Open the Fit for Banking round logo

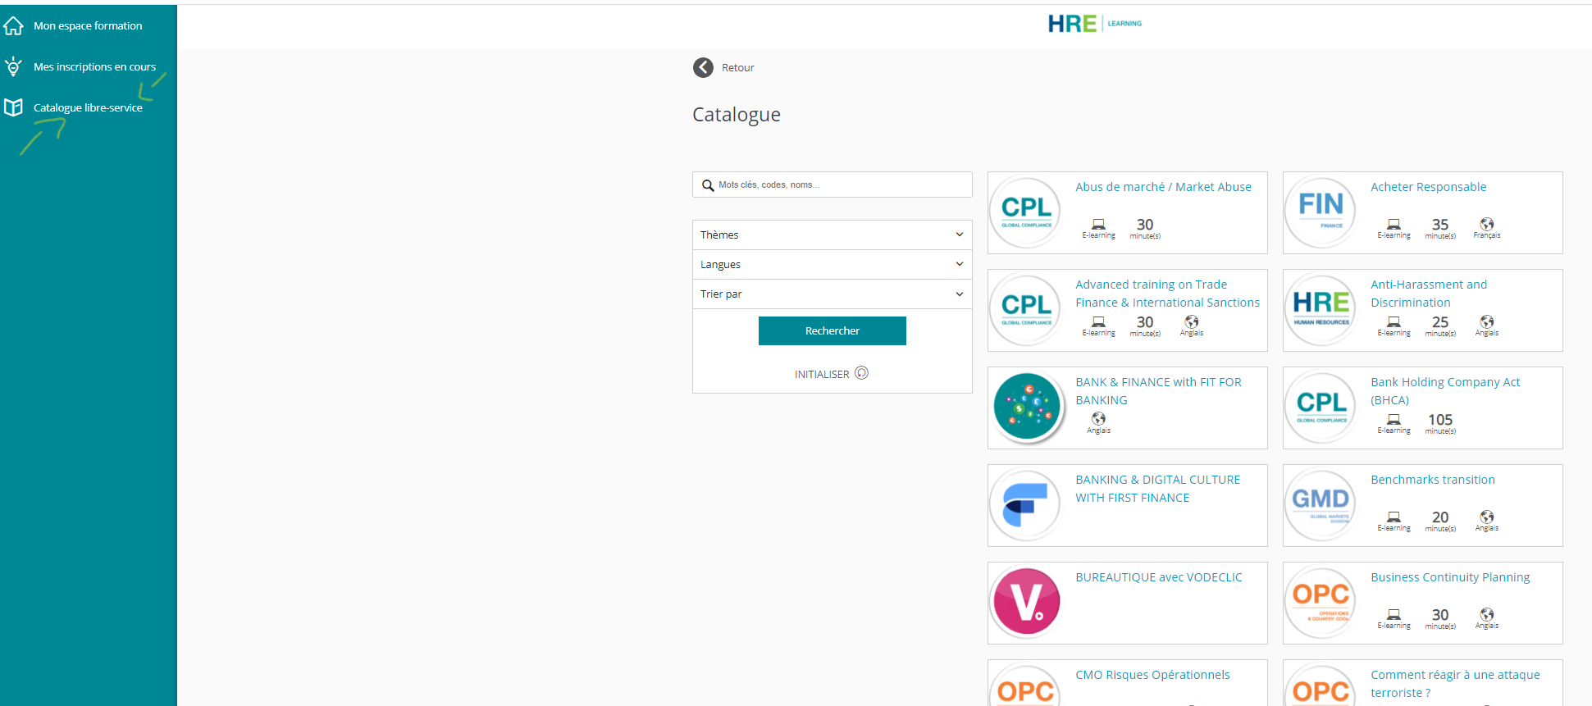pyautogui.click(x=1026, y=408)
